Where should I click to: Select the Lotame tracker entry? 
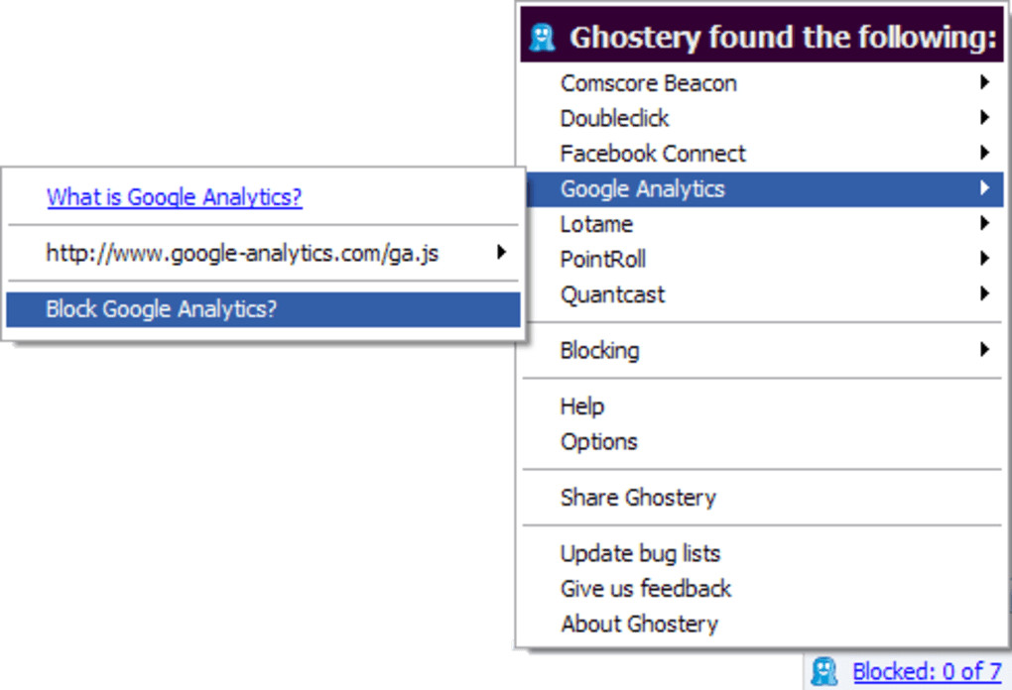[596, 224]
